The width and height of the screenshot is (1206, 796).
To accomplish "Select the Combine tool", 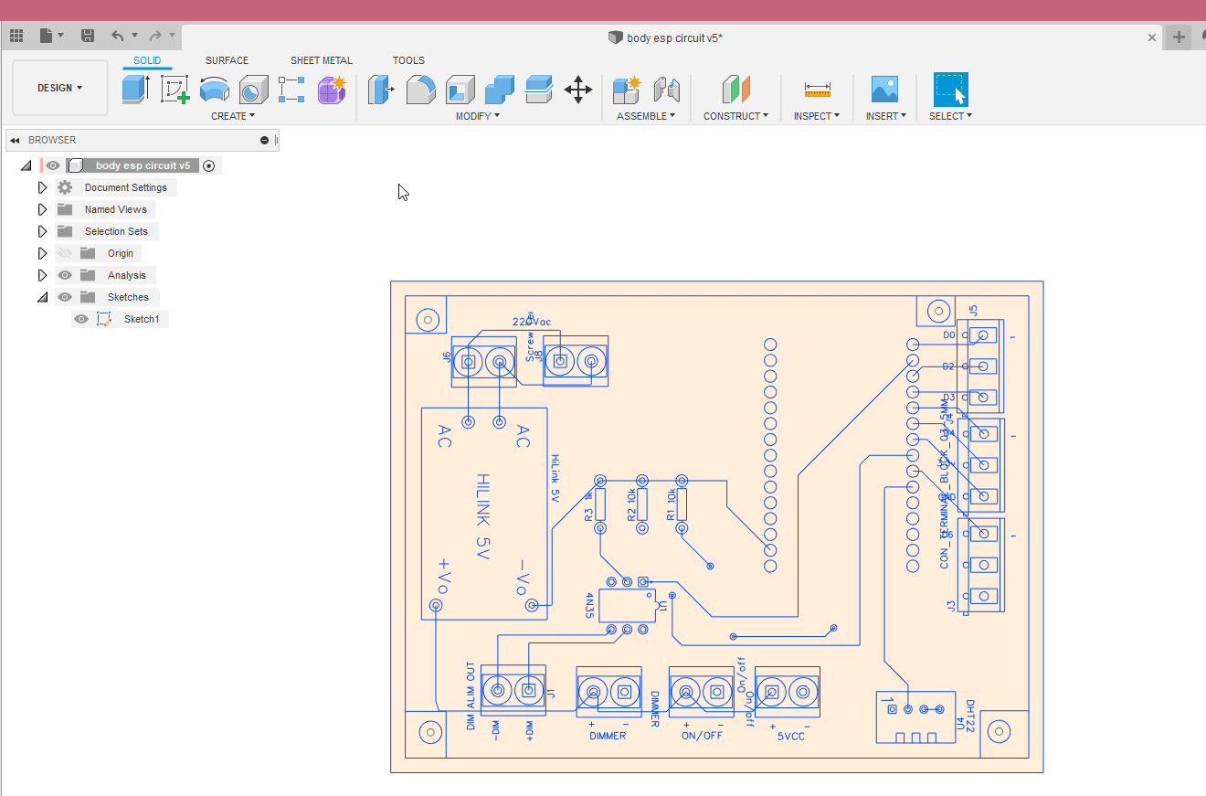I will 499,90.
